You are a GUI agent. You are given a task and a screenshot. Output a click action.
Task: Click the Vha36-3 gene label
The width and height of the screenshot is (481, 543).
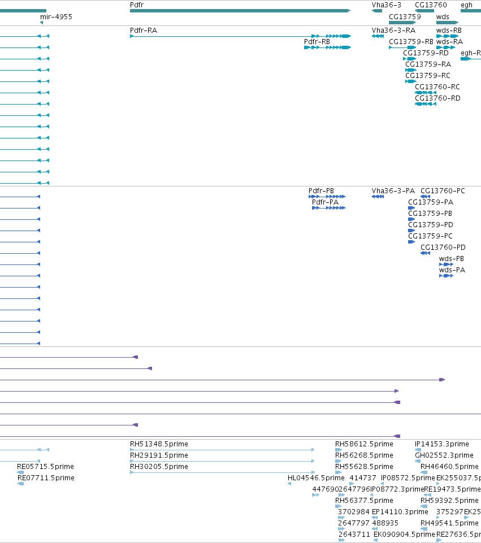click(x=387, y=5)
